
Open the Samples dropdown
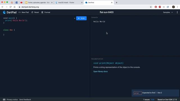tap(168, 12)
